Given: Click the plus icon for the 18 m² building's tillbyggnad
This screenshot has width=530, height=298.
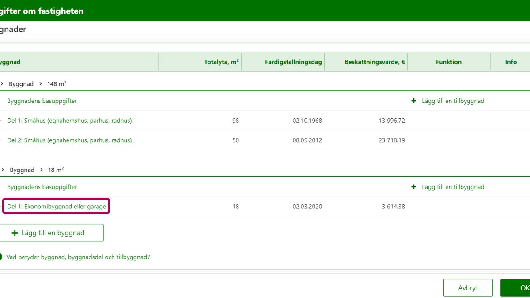Looking at the screenshot, I should pyautogui.click(x=414, y=187).
